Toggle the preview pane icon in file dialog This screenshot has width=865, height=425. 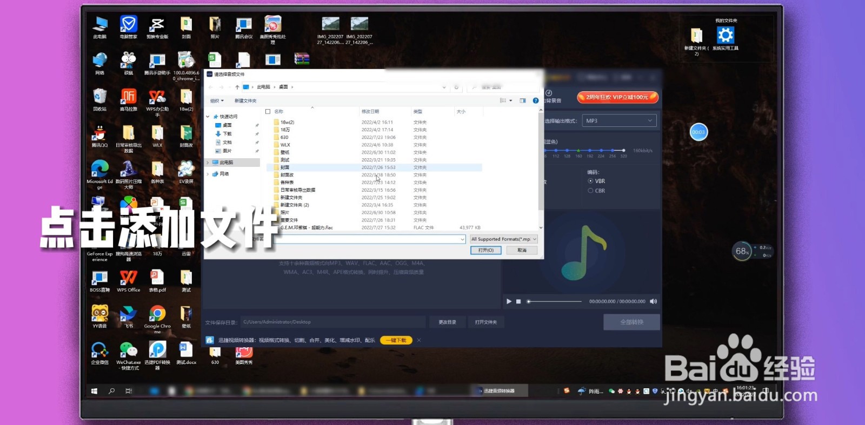(523, 100)
